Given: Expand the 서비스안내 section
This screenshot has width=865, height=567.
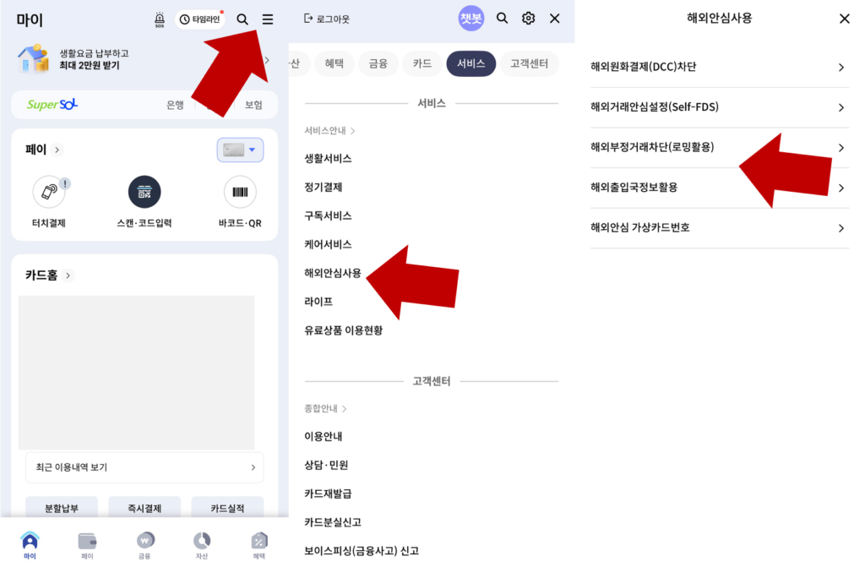Looking at the screenshot, I should pyautogui.click(x=324, y=130).
